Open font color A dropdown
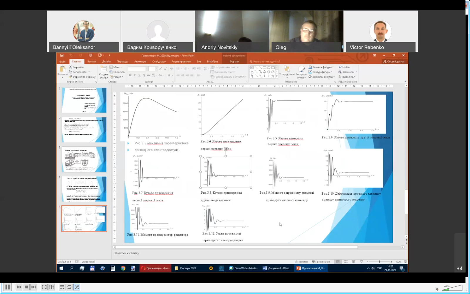The height and width of the screenshot is (294, 470). coord(170,75)
